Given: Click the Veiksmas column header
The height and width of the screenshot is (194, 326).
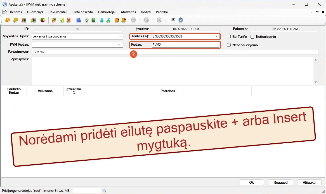Looking at the screenshot, I should pyautogui.click(x=45, y=91).
